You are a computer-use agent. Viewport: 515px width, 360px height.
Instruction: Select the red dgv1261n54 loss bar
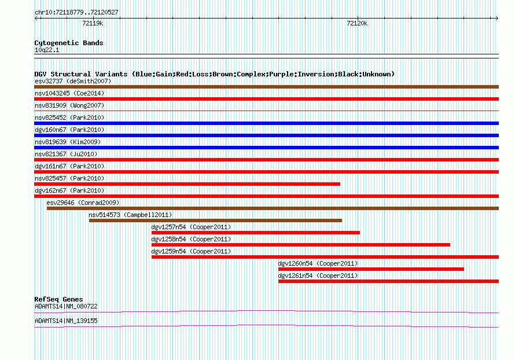coord(388,281)
